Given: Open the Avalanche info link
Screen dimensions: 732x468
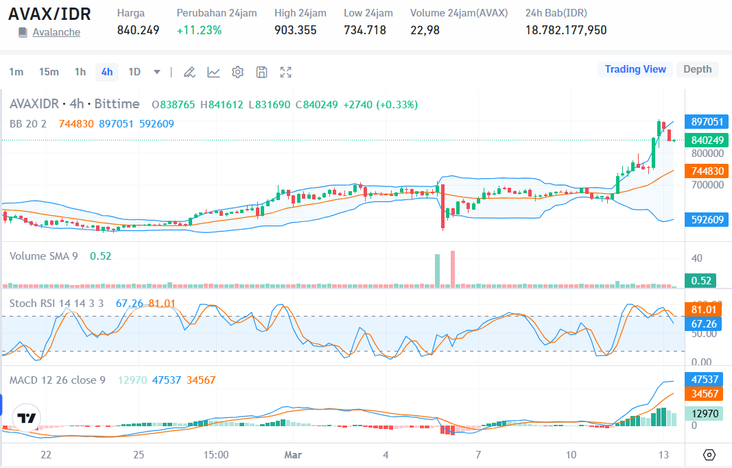Looking at the screenshot, I should pos(56,32).
